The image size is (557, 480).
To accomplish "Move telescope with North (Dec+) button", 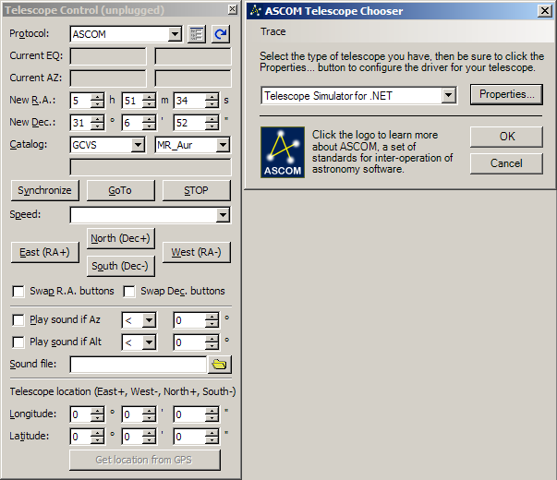I will 121,238.
